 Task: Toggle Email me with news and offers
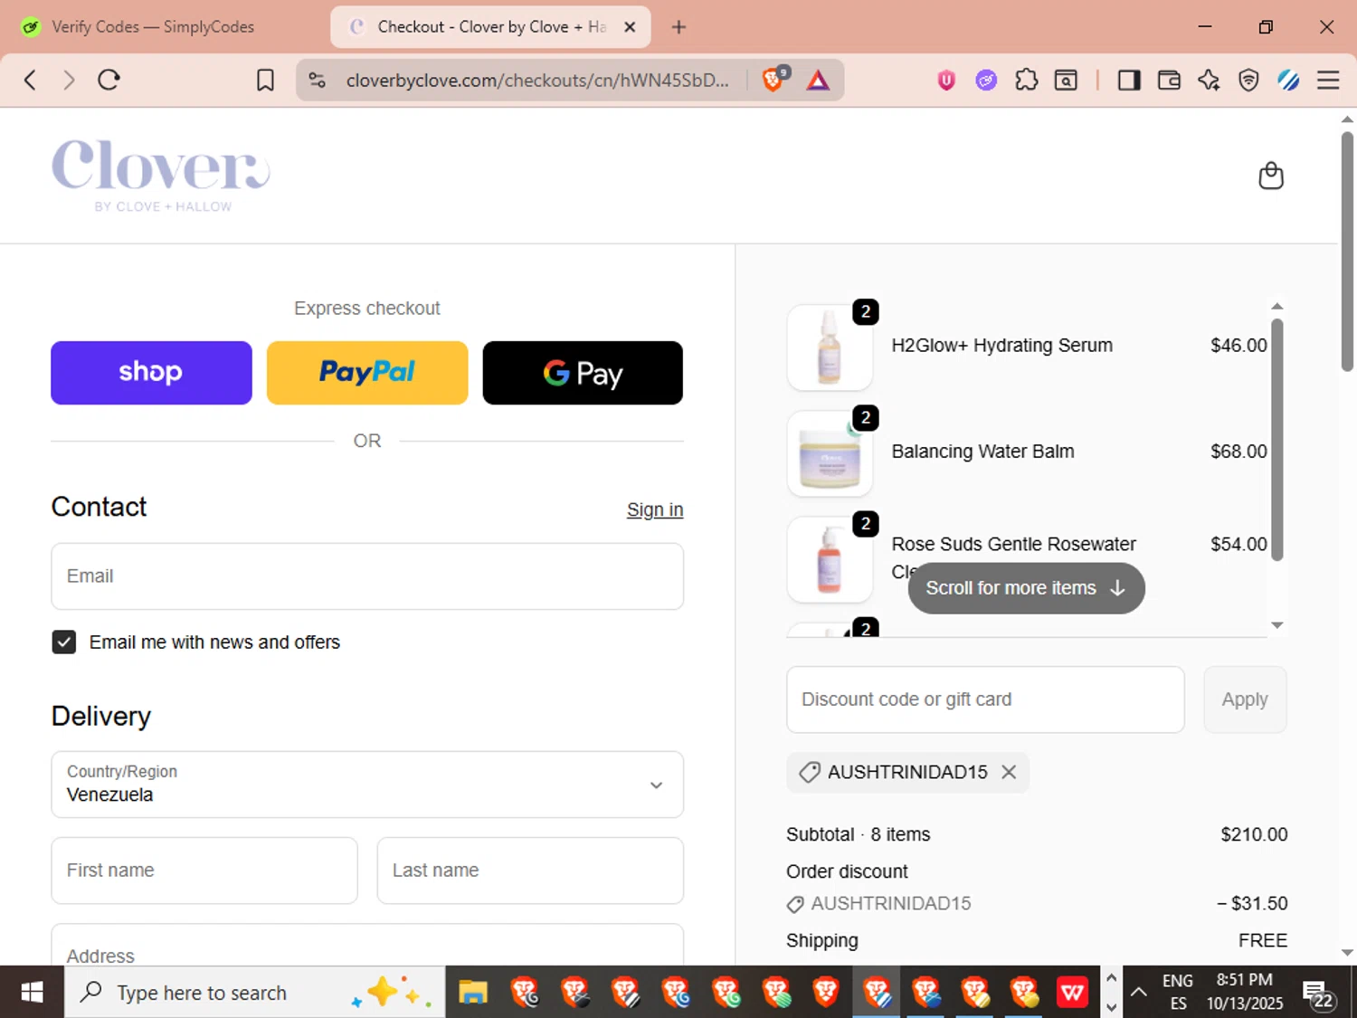pos(64,642)
